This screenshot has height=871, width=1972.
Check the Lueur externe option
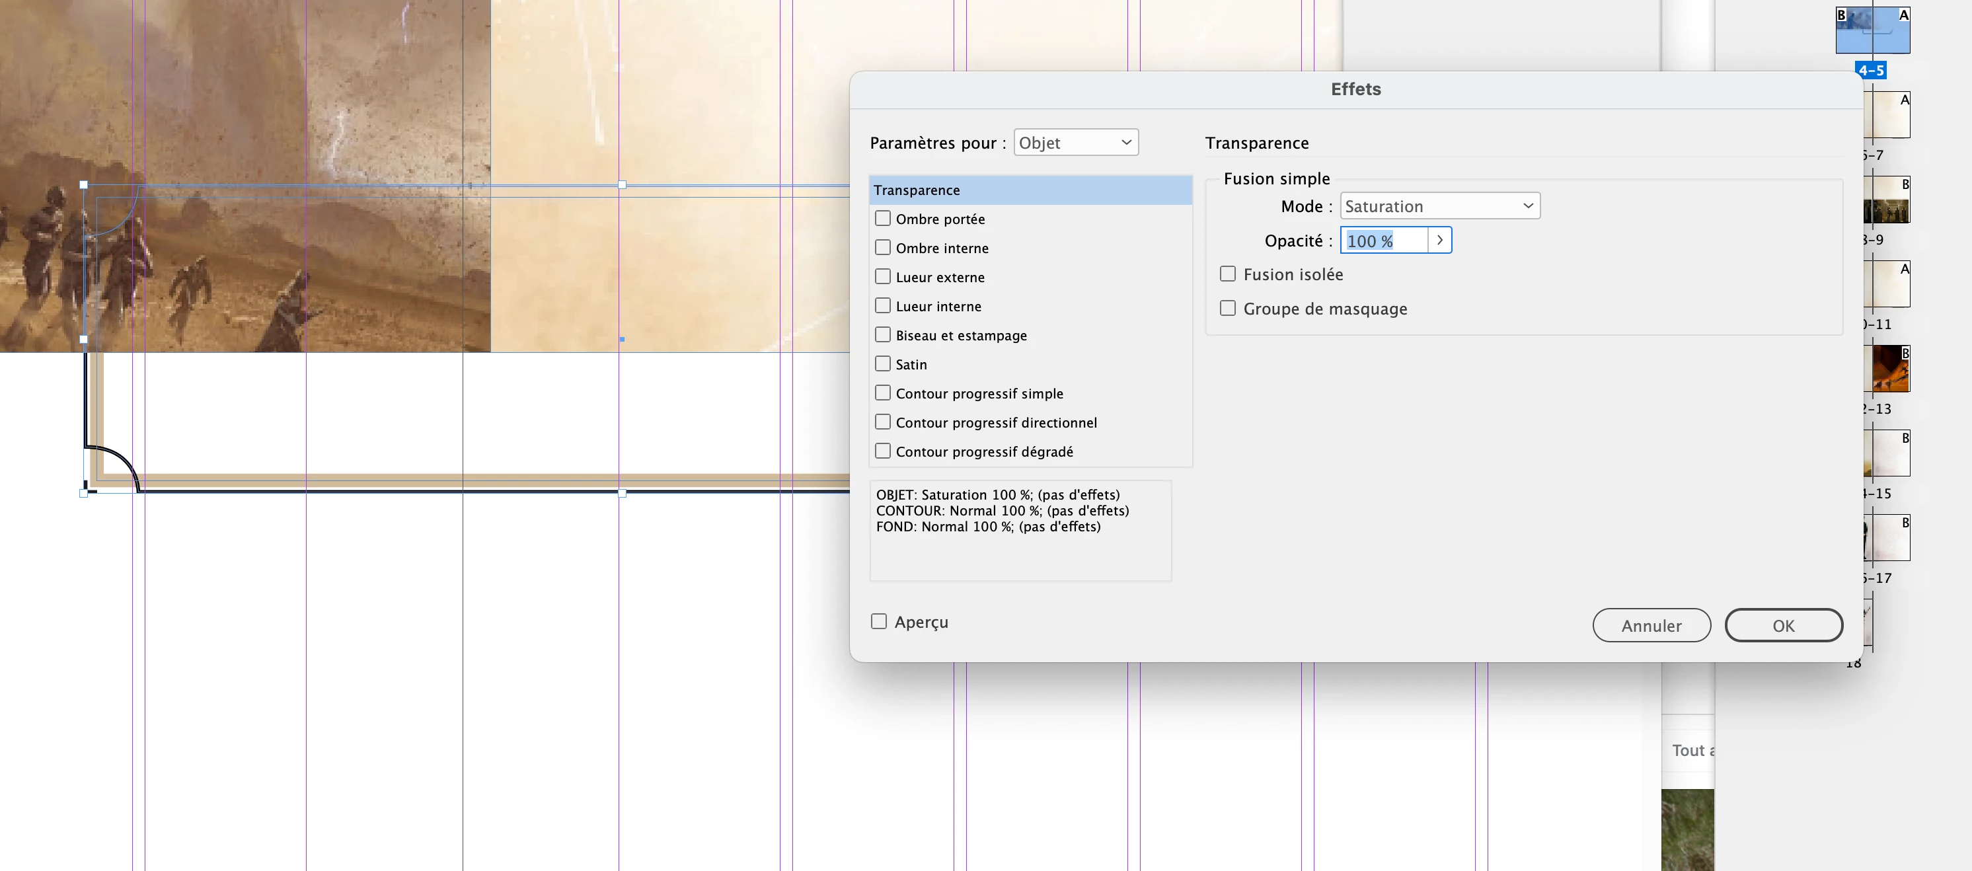point(883,277)
